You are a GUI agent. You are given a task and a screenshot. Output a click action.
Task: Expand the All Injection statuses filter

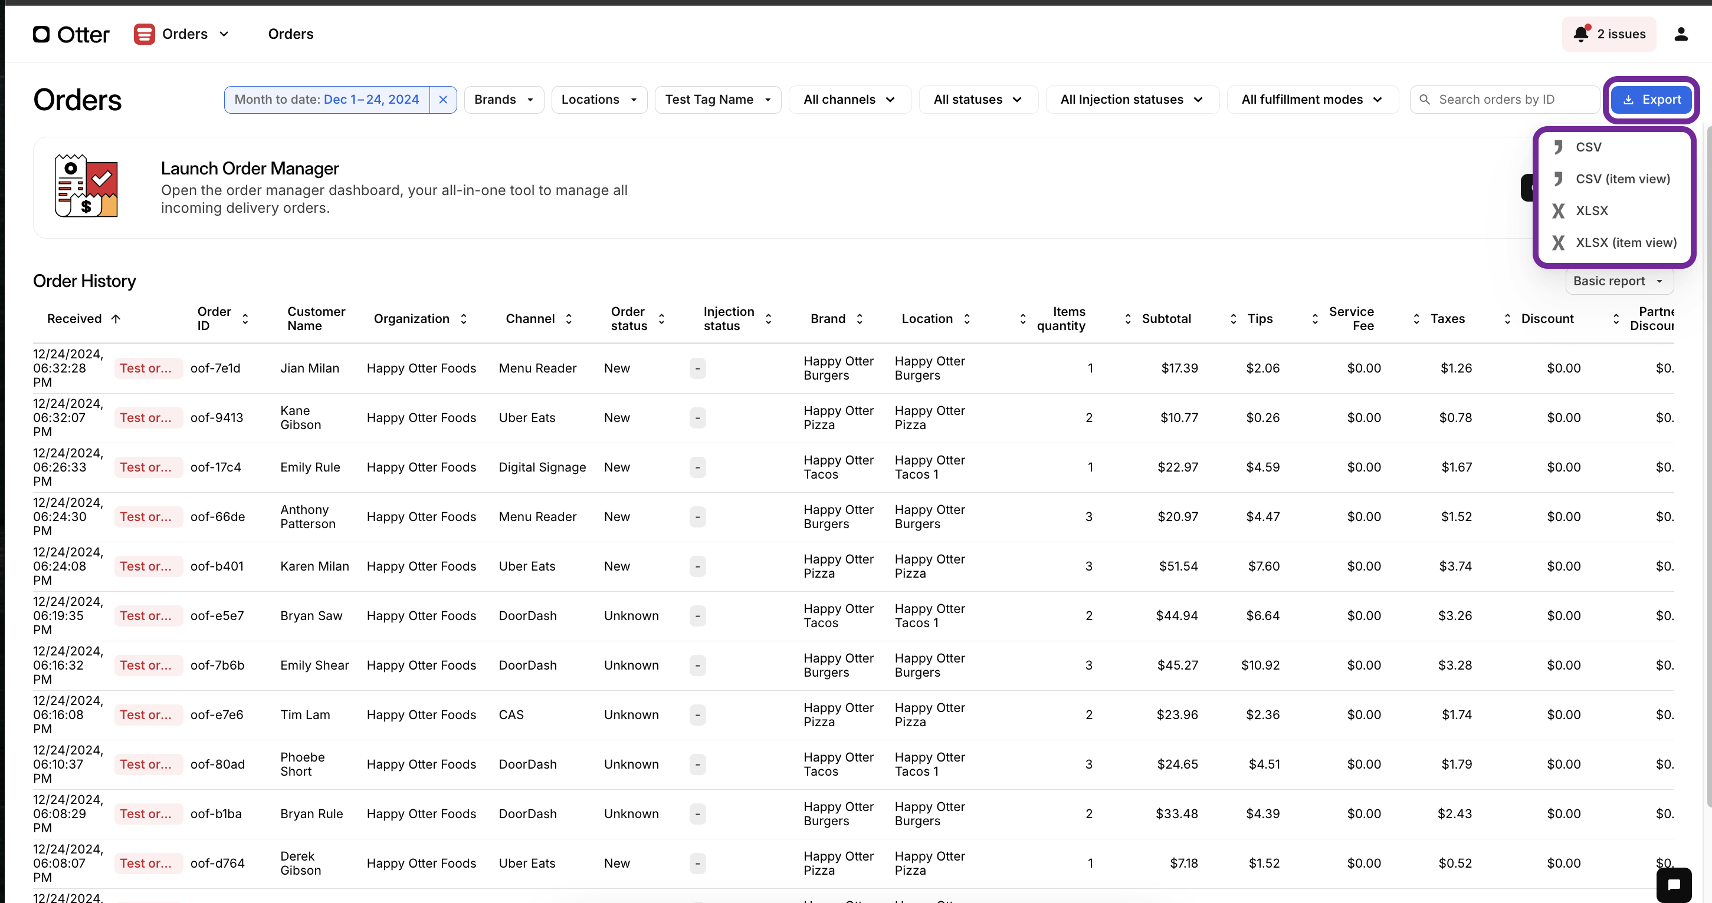1132,100
